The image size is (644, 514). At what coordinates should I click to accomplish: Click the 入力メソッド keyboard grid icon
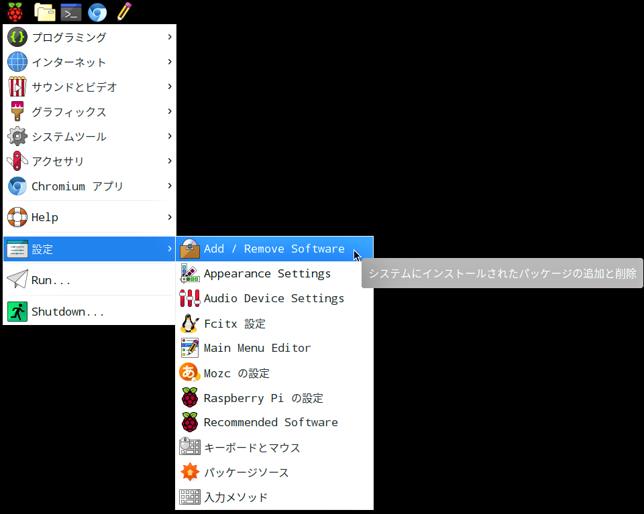tap(190, 497)
